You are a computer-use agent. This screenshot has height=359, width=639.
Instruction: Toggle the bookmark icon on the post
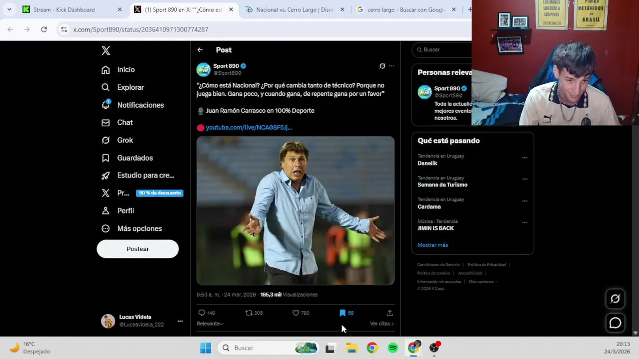point(342,313)
